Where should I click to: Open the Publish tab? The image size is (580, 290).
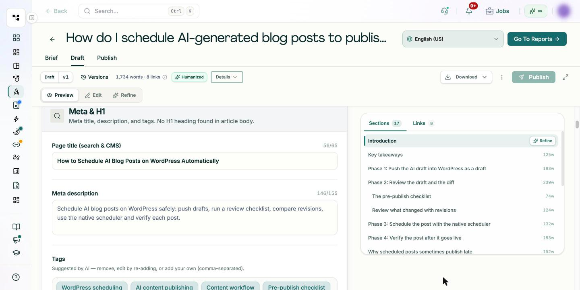(x=107, y=58)
